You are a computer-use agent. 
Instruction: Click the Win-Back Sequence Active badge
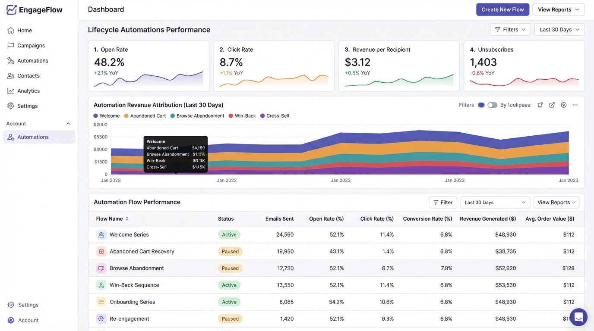click(229, 285)
